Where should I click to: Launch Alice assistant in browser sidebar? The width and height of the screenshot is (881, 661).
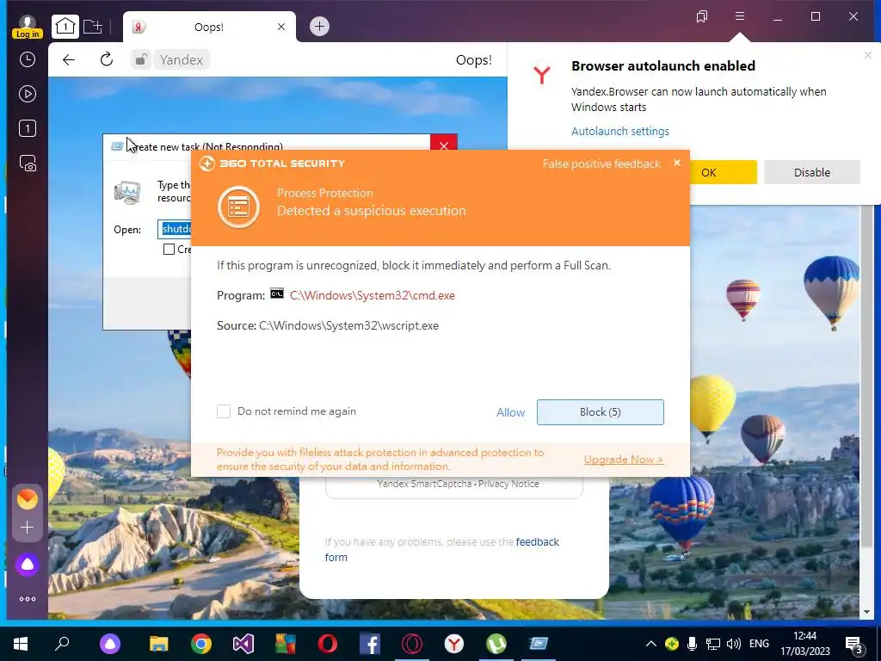27,565
